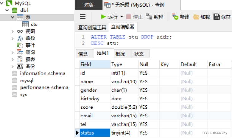This screenshot has height=138, width=232.
Task: Click the Default column header
Action: tap(194, 64)
